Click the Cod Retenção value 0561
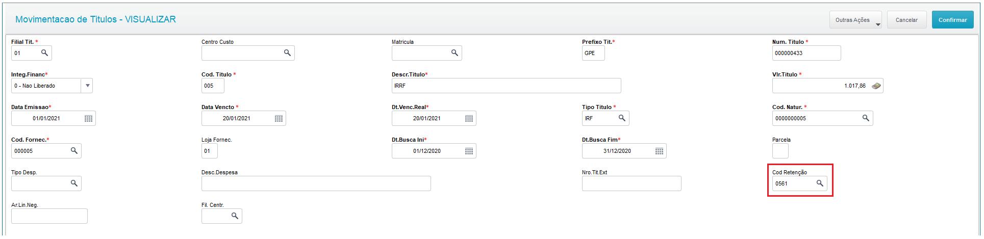Screen dimensions: 984x239 [781, 183]
